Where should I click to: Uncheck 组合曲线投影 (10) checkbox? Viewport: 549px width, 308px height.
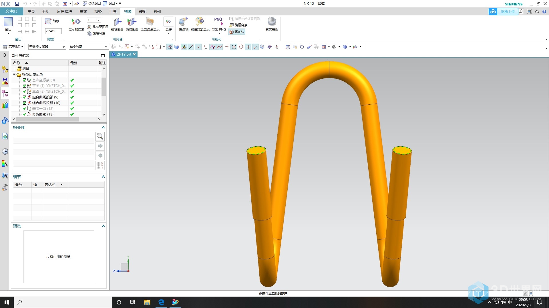pyautogui.click(x=25, y=103)
